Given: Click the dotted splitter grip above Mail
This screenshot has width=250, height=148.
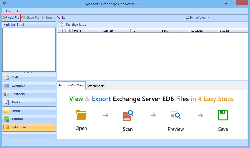Looking at the screenshot, I should (x=28, y=72).
